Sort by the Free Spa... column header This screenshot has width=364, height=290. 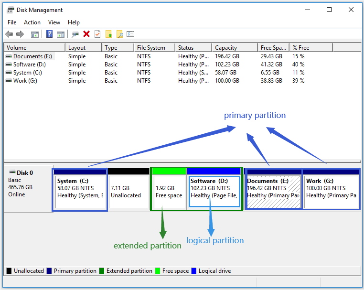(273, 48)
